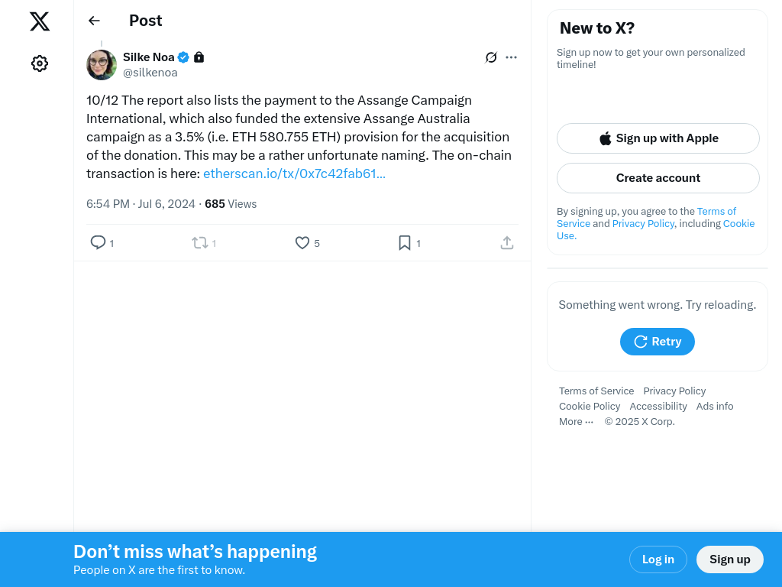Image resolution: width=782 pixels, height=587 pixels.
Task: Click the Retry button
Action: pyautogui.click(x=657, y=342)
